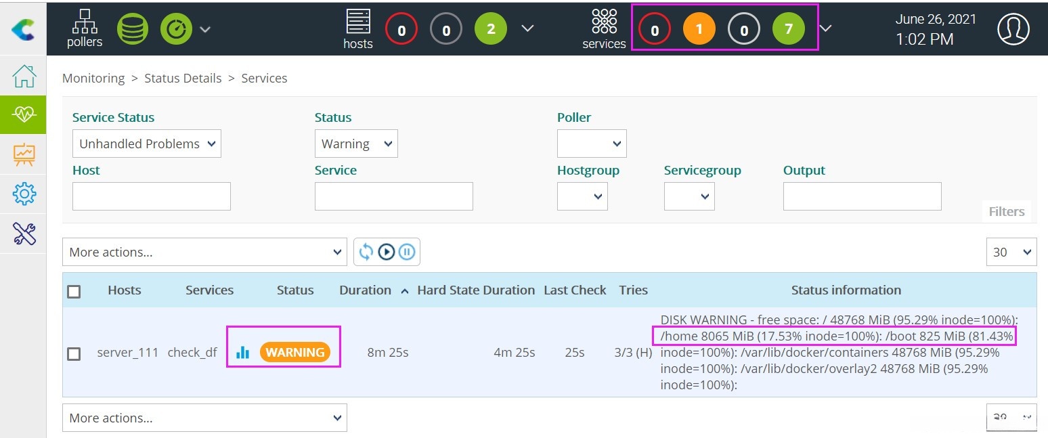Open performance graph icon for check_df

click(242, 352)
